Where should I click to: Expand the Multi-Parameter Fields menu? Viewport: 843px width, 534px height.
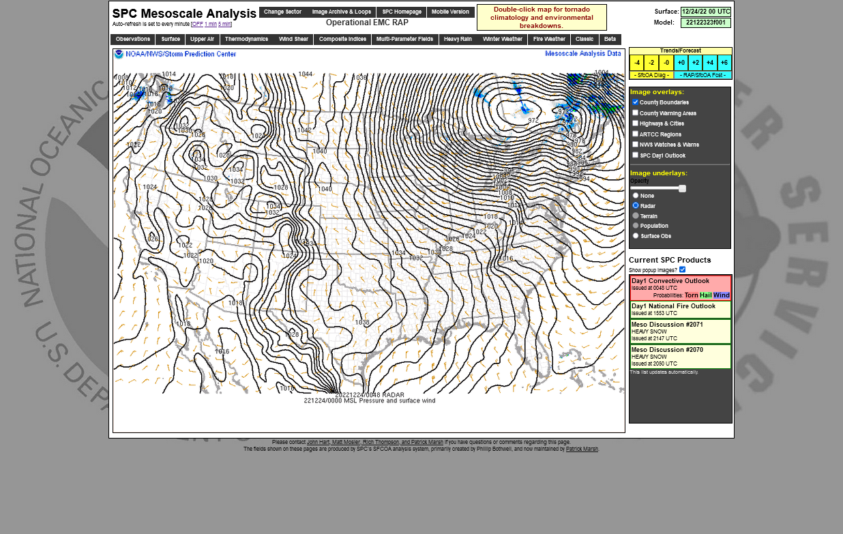[x=404, y=40]
